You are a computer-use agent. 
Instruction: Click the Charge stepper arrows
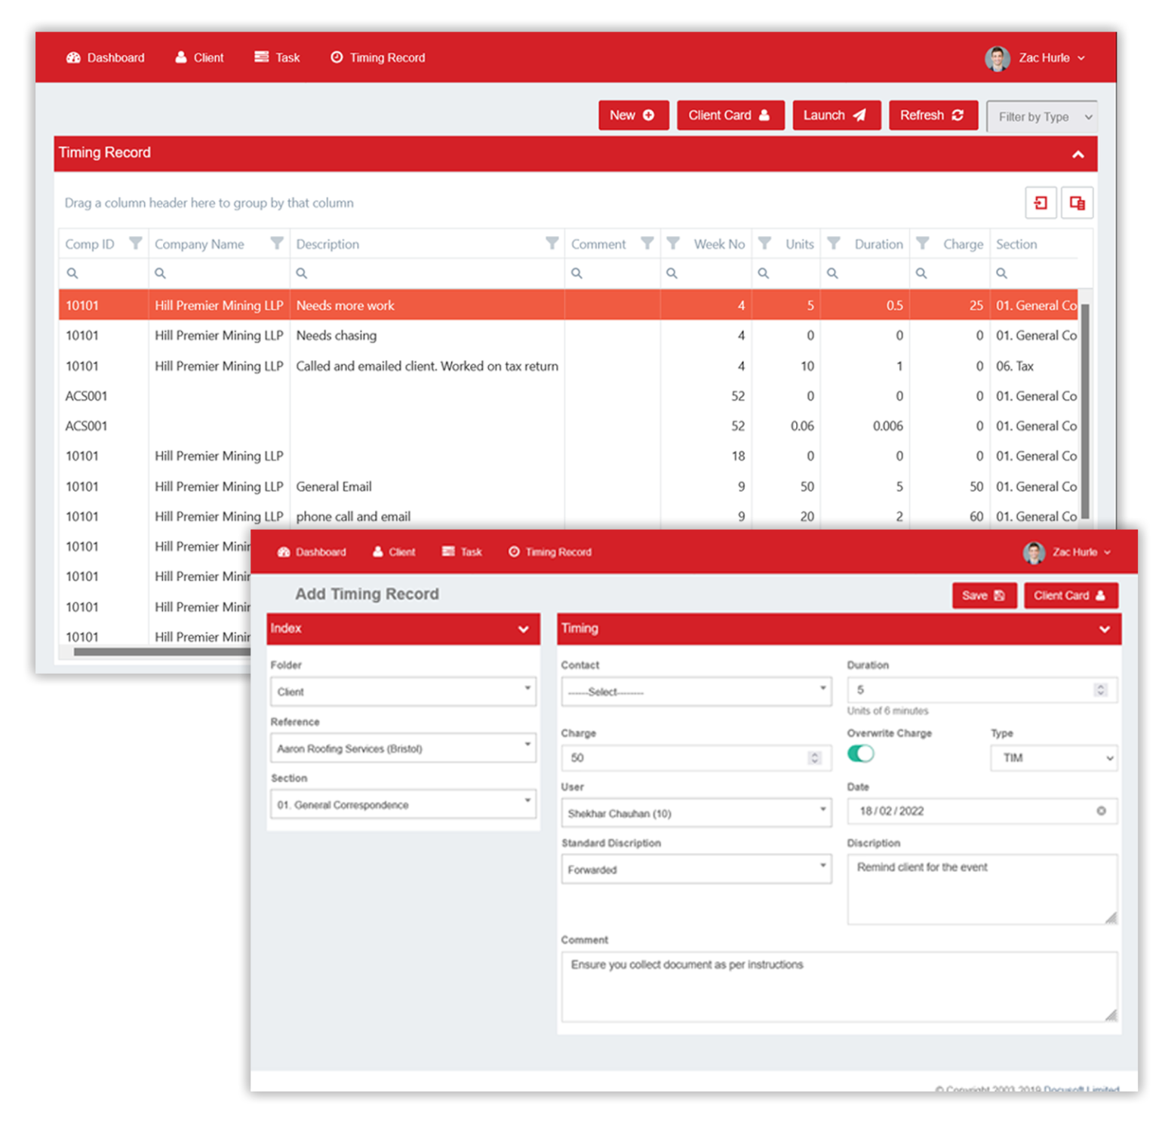click(x=814, y=757)
